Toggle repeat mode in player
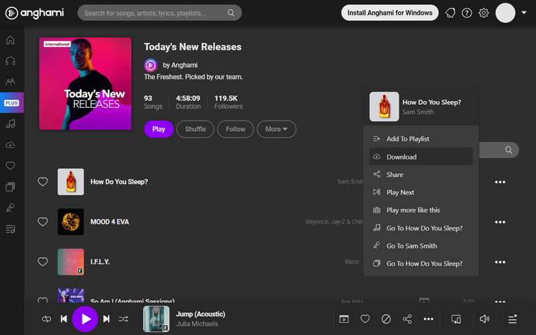The image size is (536, 335). [x=46, y=319]
